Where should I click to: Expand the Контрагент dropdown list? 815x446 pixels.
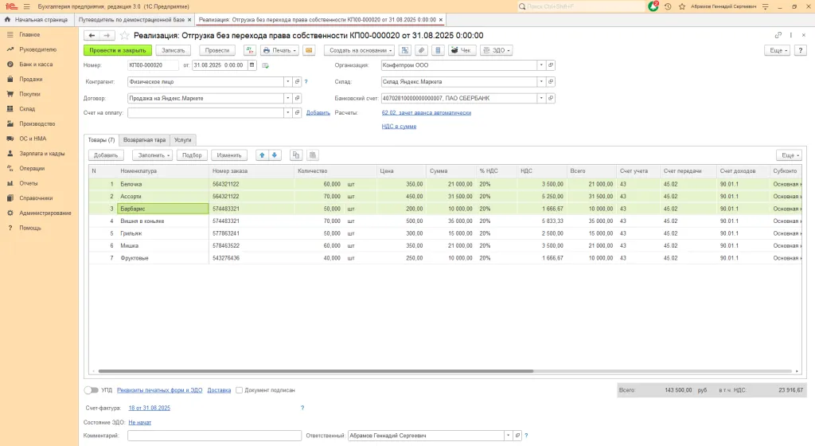coord(287,81)
